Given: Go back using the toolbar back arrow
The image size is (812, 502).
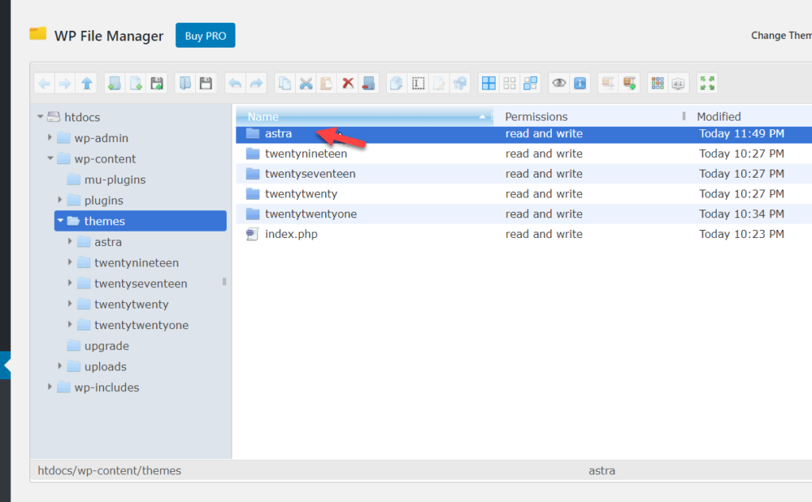Looking at the screenshot, I should [x=44, y=83].
